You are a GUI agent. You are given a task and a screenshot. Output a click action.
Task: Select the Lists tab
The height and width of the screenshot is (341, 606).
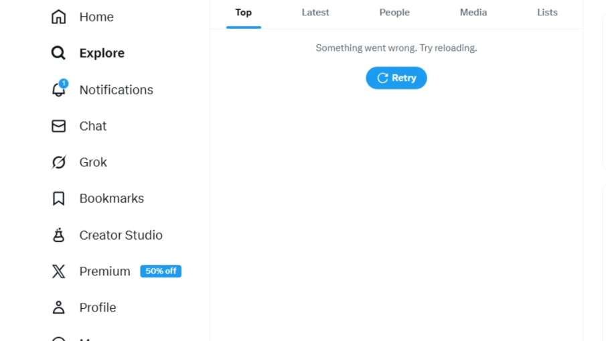coord(547,13)
